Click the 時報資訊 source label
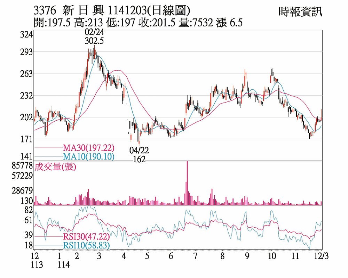 tap(300, 12)
